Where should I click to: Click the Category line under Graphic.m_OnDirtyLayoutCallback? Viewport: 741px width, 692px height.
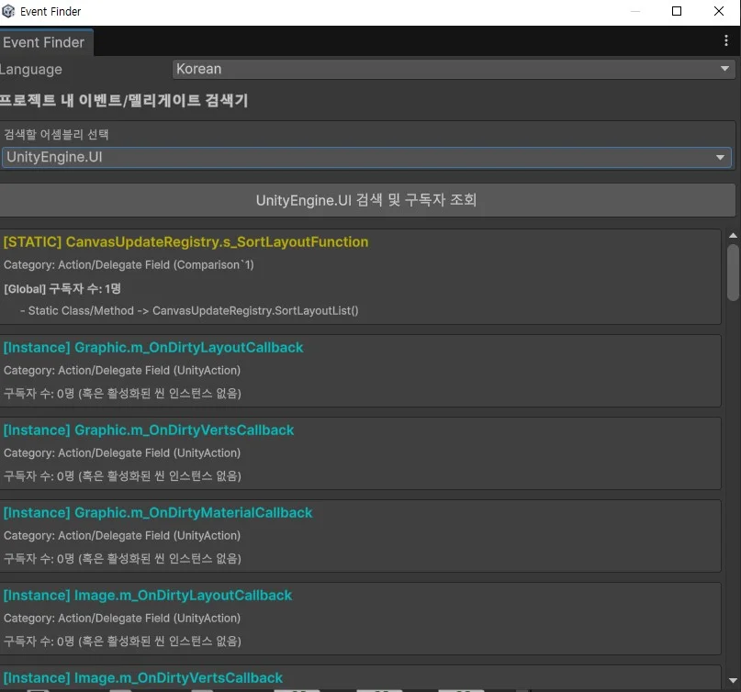(122, 371)
